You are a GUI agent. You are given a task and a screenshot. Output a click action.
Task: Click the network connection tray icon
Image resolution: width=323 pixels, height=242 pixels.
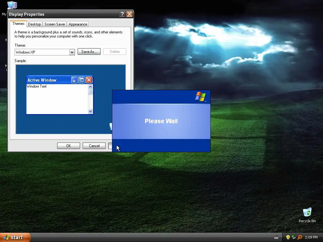coord(294,237)
